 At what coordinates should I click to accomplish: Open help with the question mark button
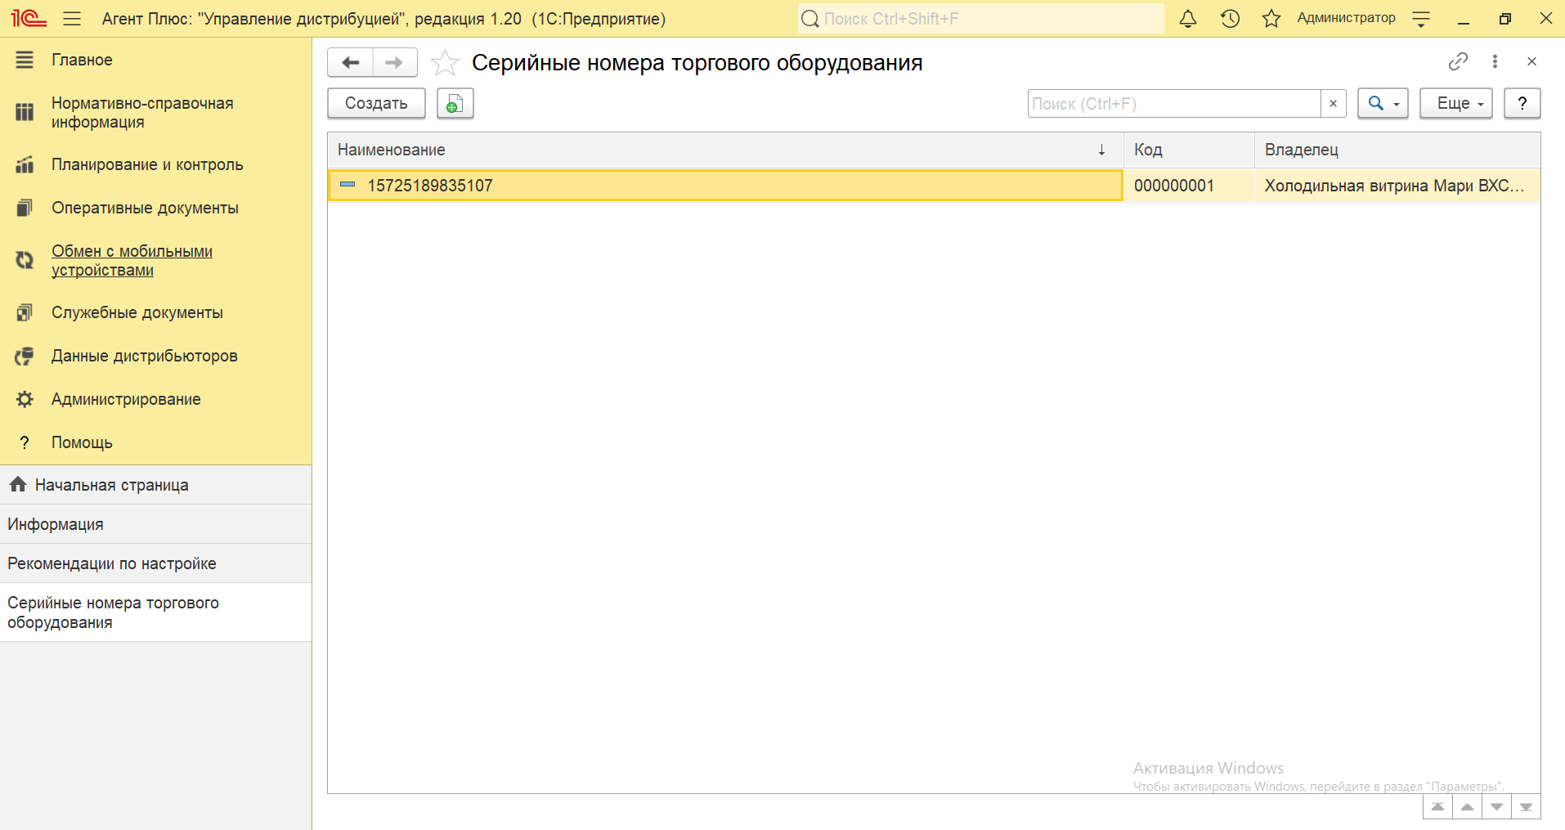tap(1522, 103)
